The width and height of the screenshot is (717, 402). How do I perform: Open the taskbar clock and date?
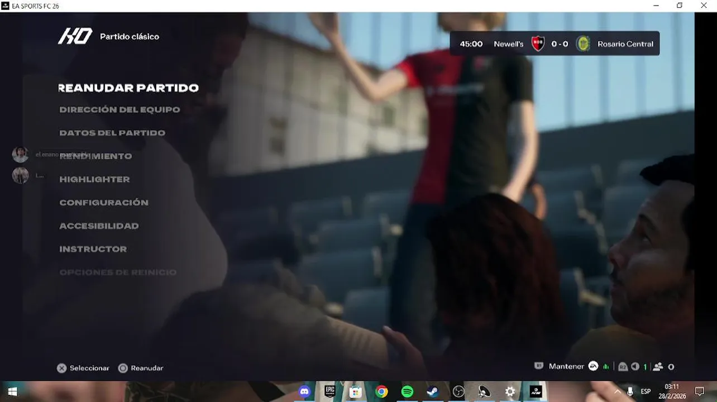(x=672, y=391)
